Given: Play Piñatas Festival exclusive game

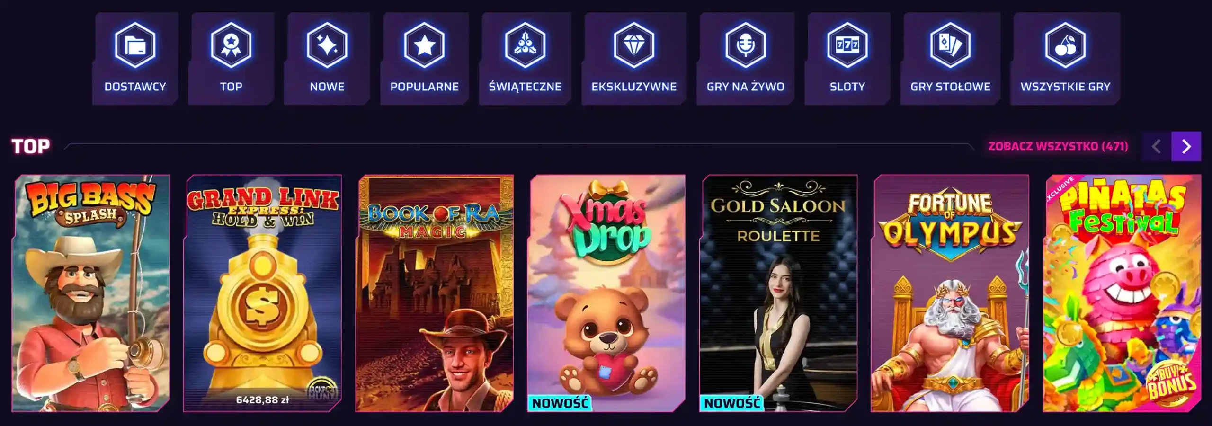Looking at the screenshot, I should (1122, 293).
